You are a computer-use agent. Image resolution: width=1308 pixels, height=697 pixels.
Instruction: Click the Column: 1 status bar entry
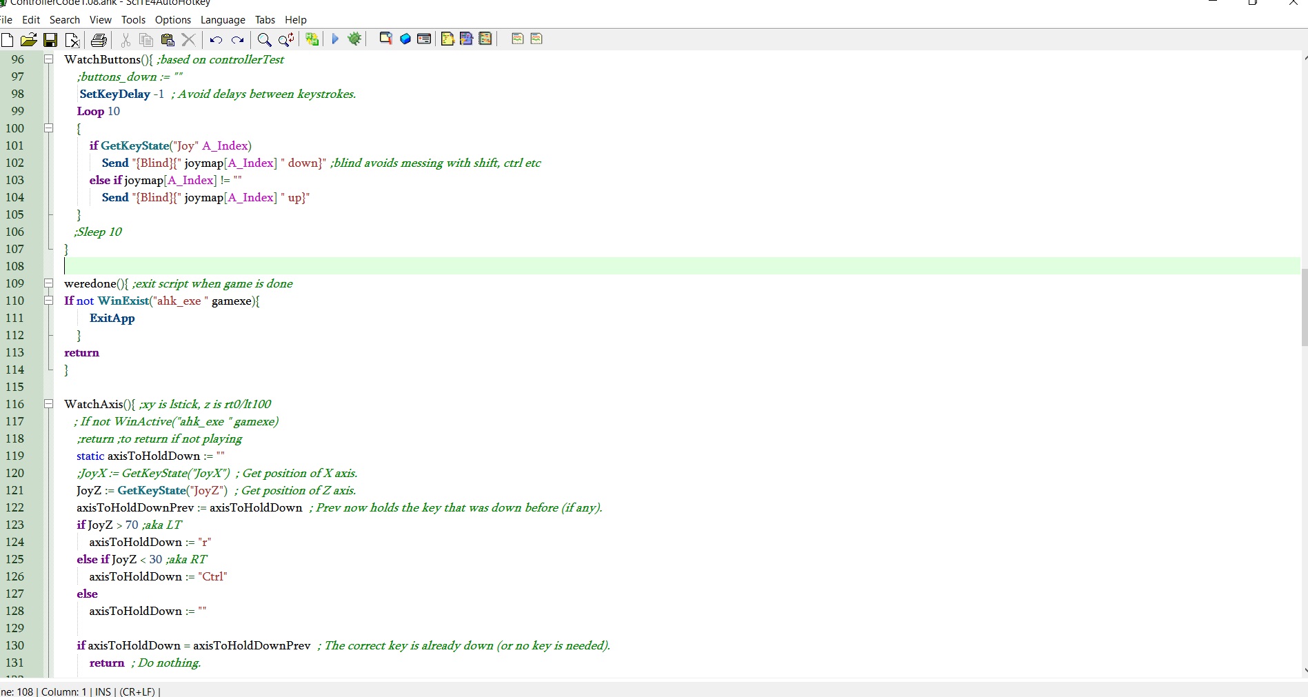pyautogui.click(x=64, y=691)
